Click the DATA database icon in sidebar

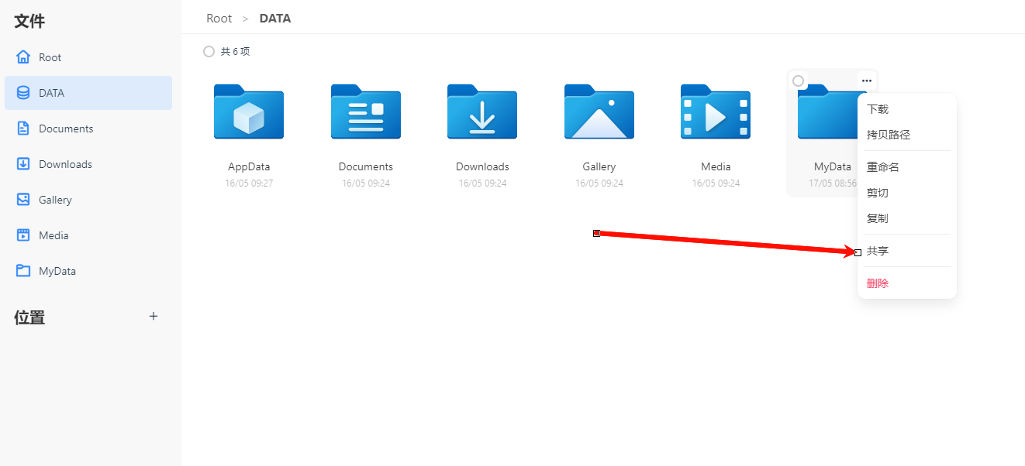tap(23, 93)
